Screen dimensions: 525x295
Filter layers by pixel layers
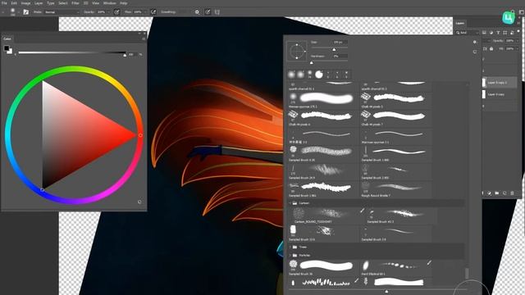[x=484, y=33]
